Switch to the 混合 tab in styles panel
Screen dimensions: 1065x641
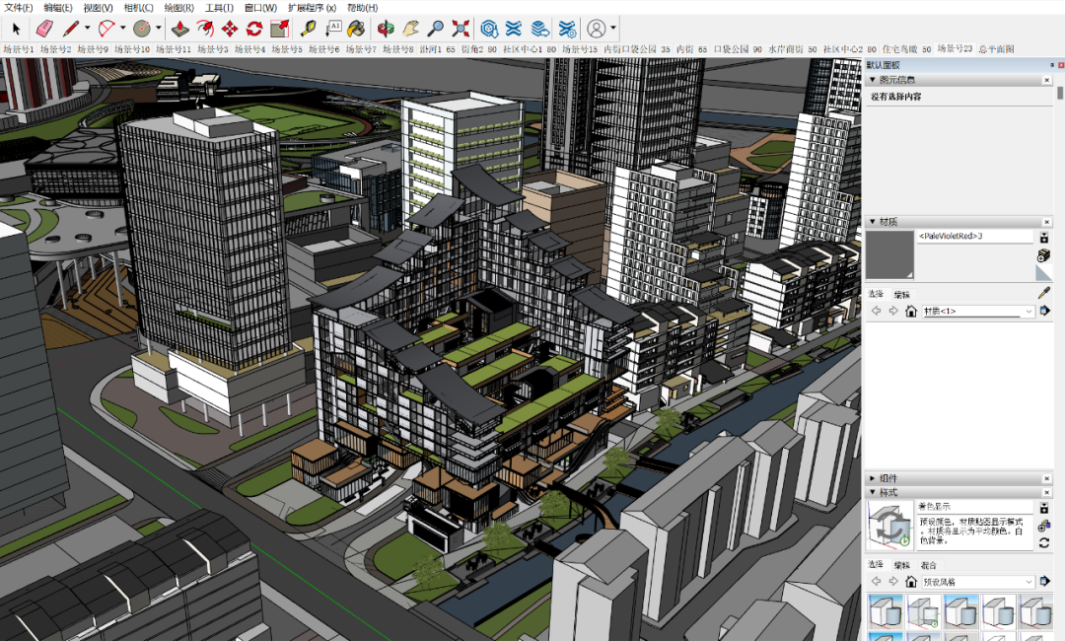pyautogui.click(x=929, y=565)
